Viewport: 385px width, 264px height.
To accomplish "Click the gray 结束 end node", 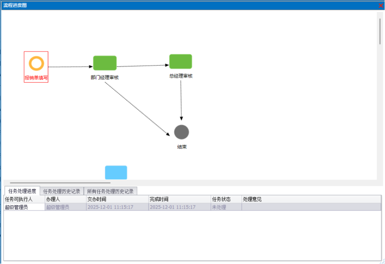I will 181,132.
